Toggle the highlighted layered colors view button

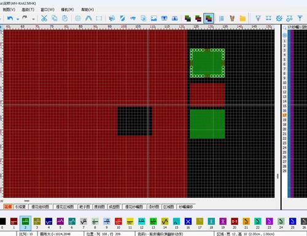209,18
